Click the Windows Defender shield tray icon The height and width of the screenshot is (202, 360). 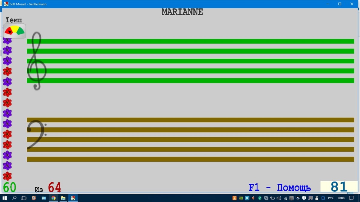(304, 198)
